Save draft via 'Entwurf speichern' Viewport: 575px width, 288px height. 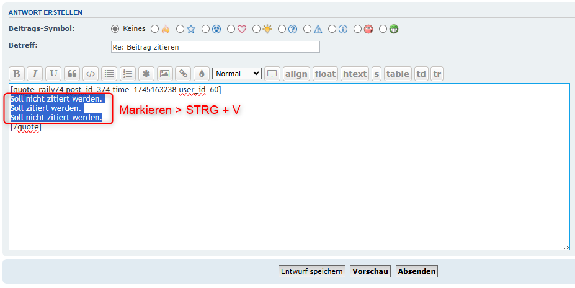point(312,271)
